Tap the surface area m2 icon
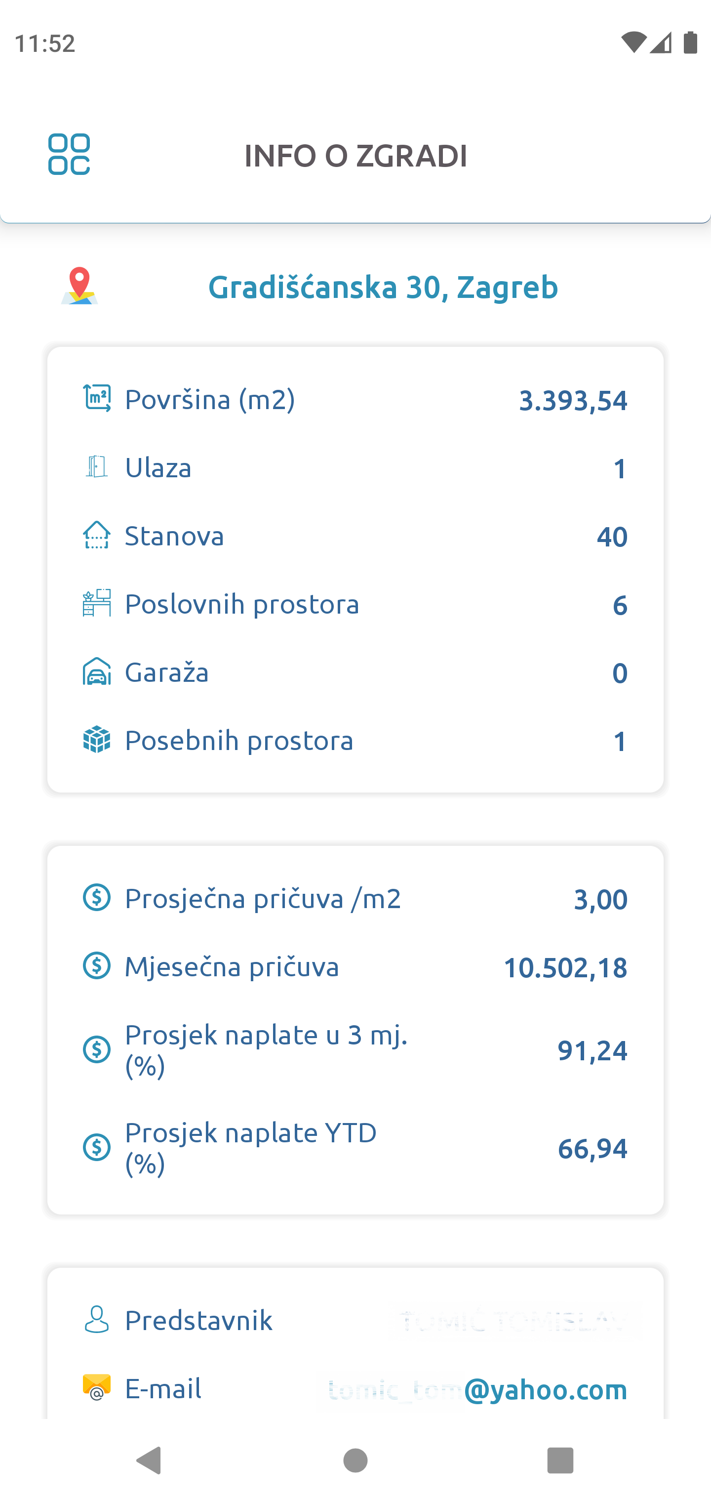This screenshot has width=711, height=1502. pyautogui.click(x=97, y=399)
